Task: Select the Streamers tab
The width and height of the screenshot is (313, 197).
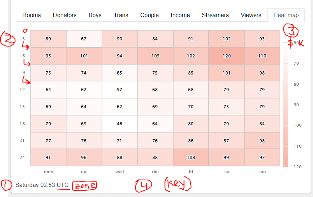Action: pyautogui.click(x=215, y=15)
